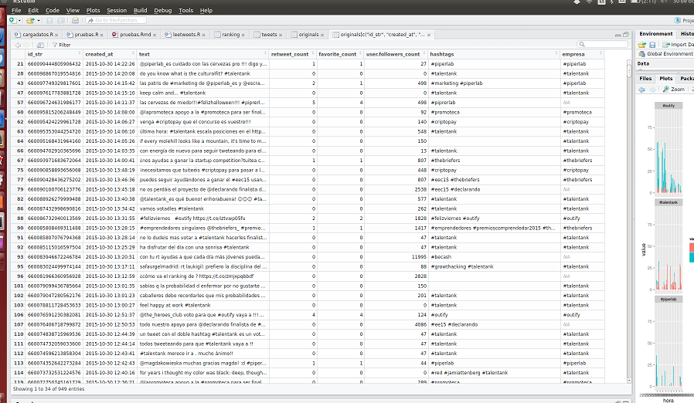Open the File menu
The height and width of the screenshot is (403, 694).
pos(16,10)
